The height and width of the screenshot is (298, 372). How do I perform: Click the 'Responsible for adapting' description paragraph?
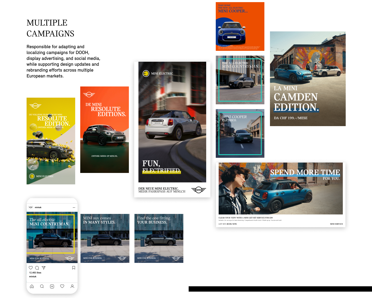coord(63,61)
